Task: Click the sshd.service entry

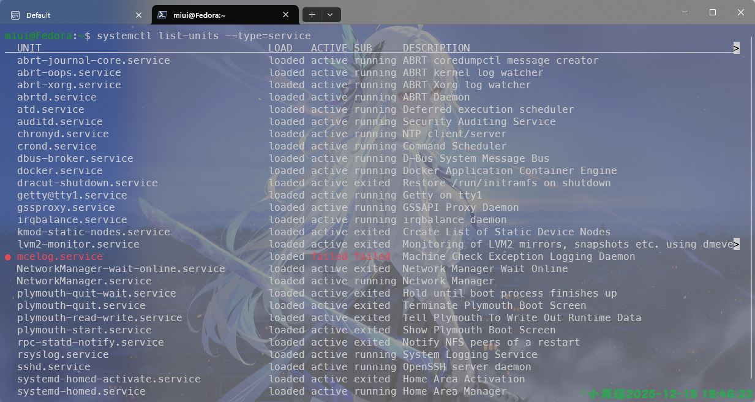Action: point(53,366)
